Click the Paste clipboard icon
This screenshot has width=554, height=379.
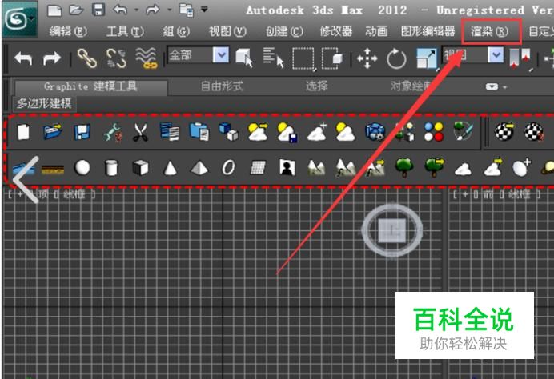click(x=199, y=132)
